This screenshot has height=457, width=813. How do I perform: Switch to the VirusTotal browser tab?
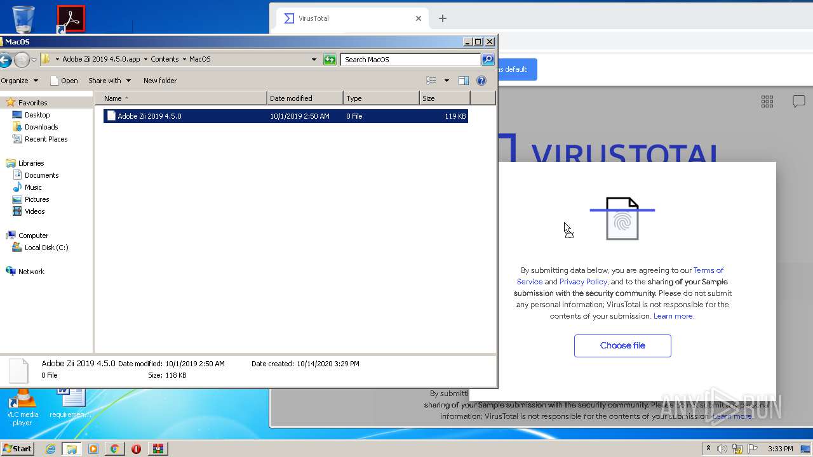pyautogui.click(x=351, y=18)
